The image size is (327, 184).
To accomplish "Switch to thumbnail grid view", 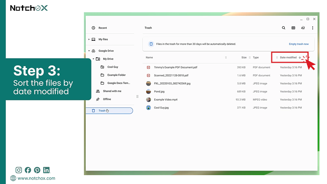I will tap(293, 28).
